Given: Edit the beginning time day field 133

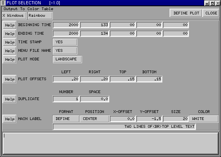Looking at the screenshot, I should (x=94, y=25).
